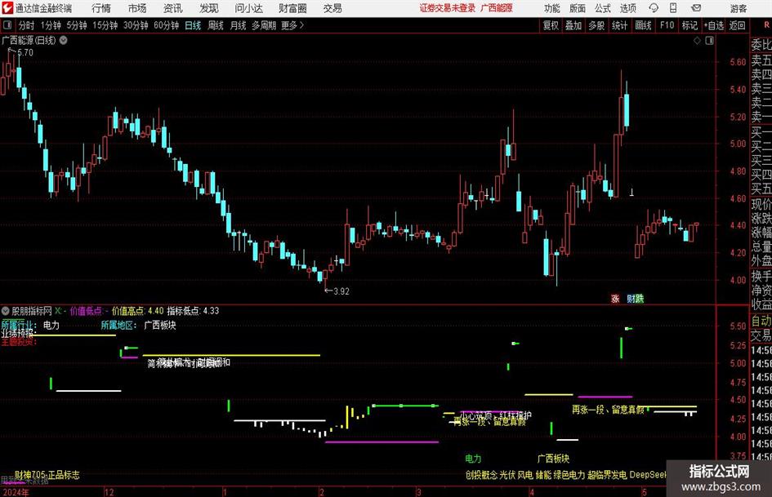This screenshot has height=497, width=772.
Task: Open the 行情 menu
Action: tap(101, 8)
